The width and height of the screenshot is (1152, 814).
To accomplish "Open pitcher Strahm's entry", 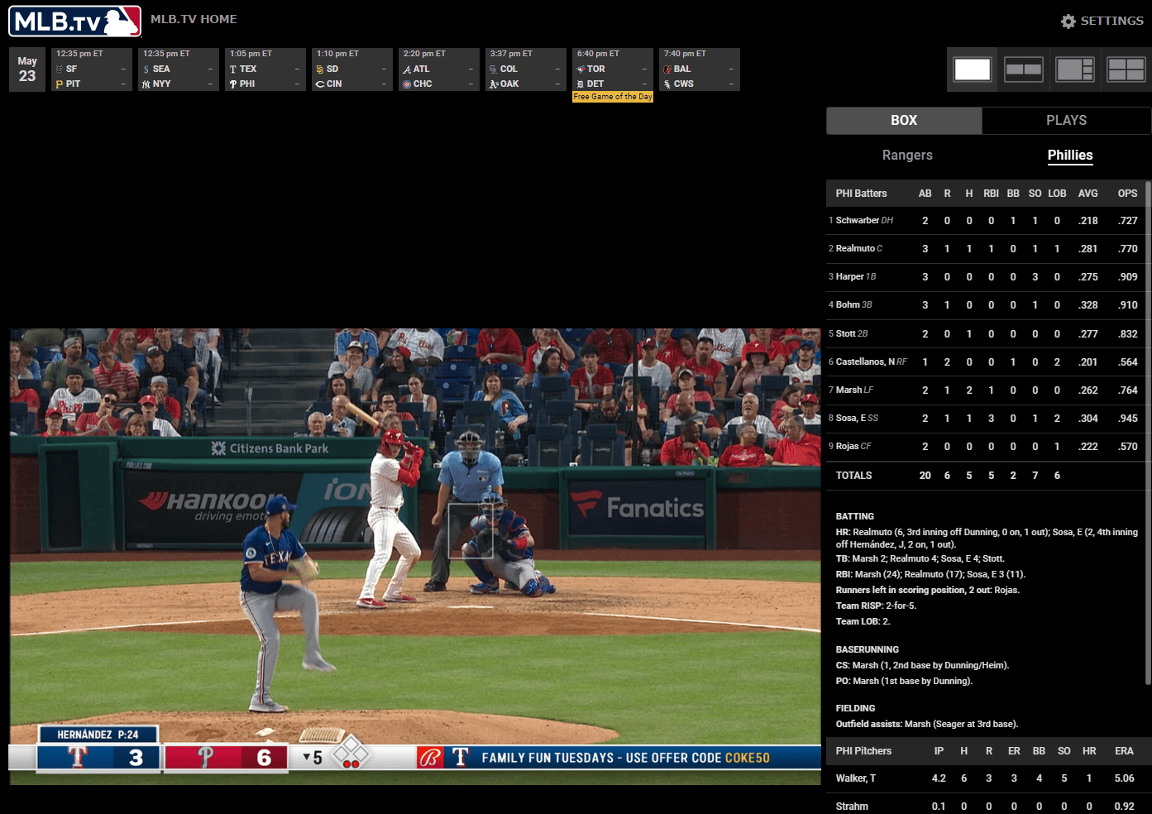I will click(852, 807).
